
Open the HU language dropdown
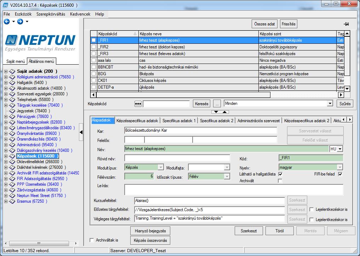click(340, 149)
